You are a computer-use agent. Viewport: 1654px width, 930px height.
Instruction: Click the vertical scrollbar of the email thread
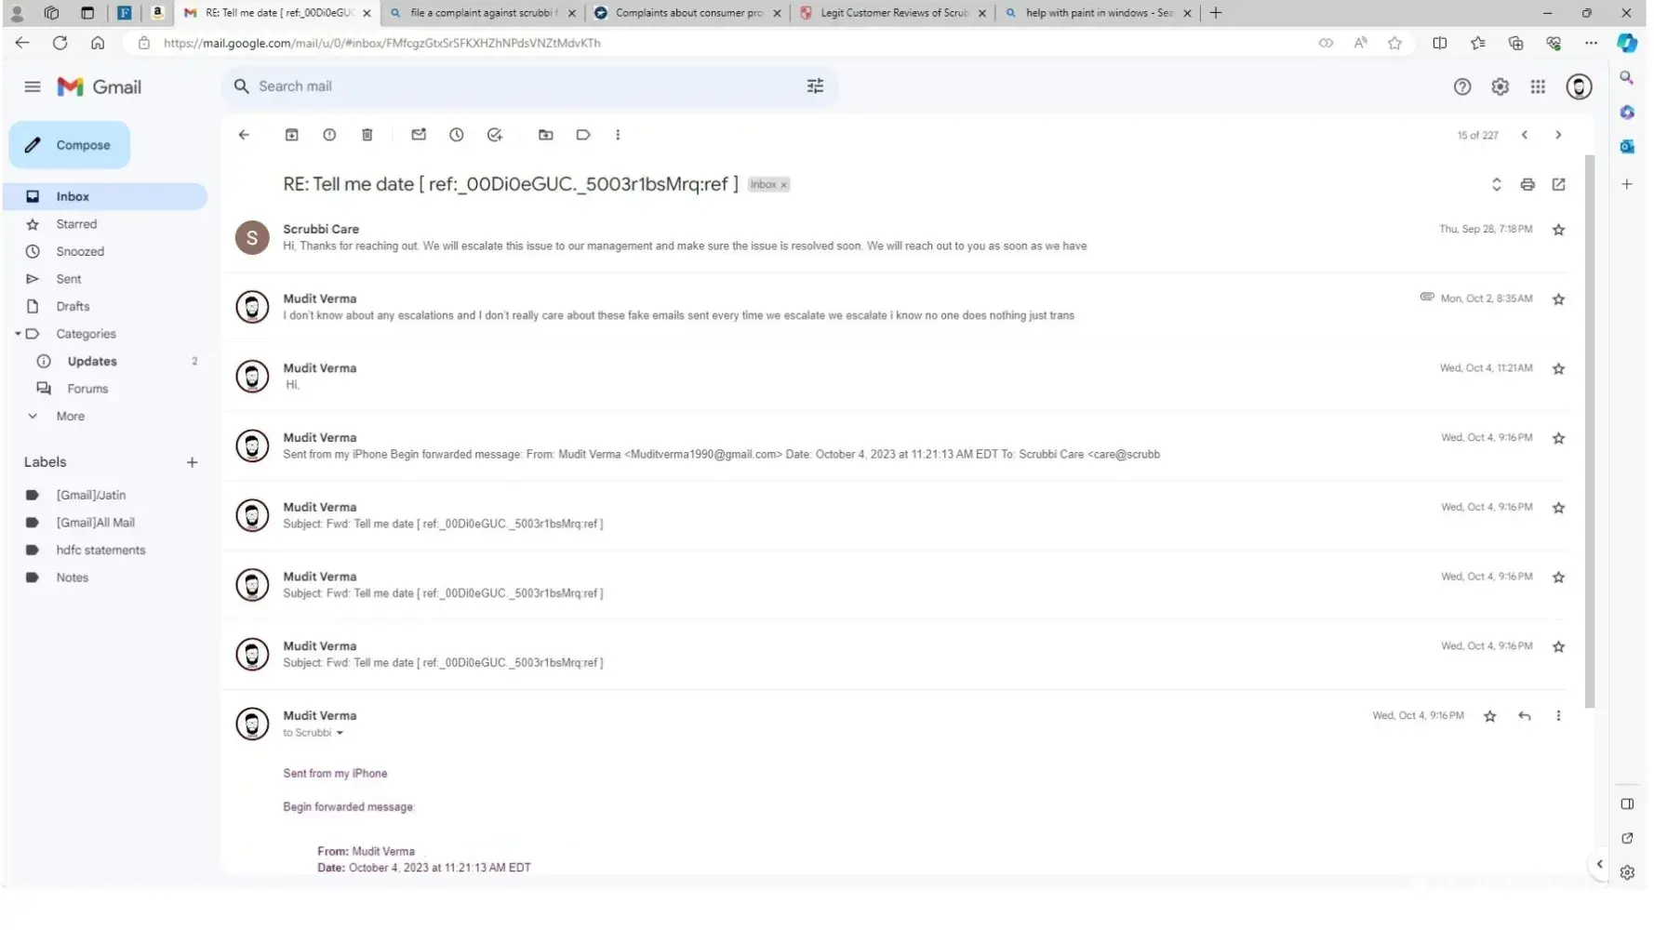(x=1590, y=428)
